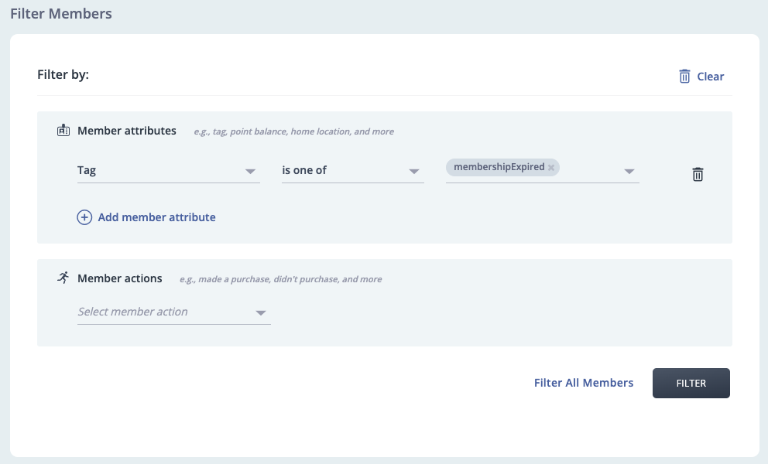Image resolution: width=768 pixels, height=464 pixels.
Task: Click the Member attributes section heading
Action: point(127,131)
